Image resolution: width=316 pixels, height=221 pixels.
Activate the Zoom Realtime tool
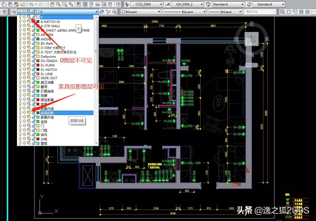[x=58, y=4]
